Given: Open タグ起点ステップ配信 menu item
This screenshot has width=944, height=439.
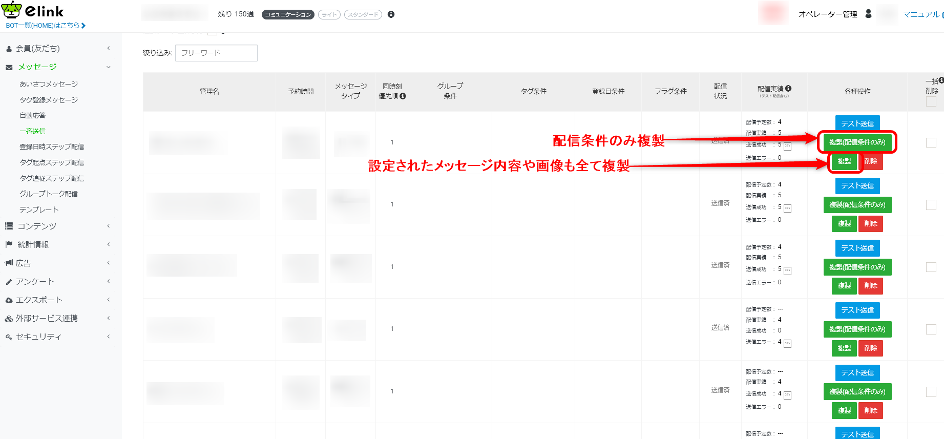Looking at the screenshot, I should (52, 162).
